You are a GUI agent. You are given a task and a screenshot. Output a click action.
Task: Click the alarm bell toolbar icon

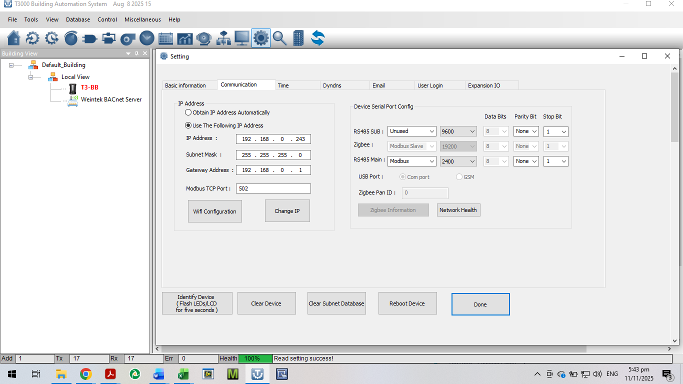pyautogui.click(x=203, y=38)
